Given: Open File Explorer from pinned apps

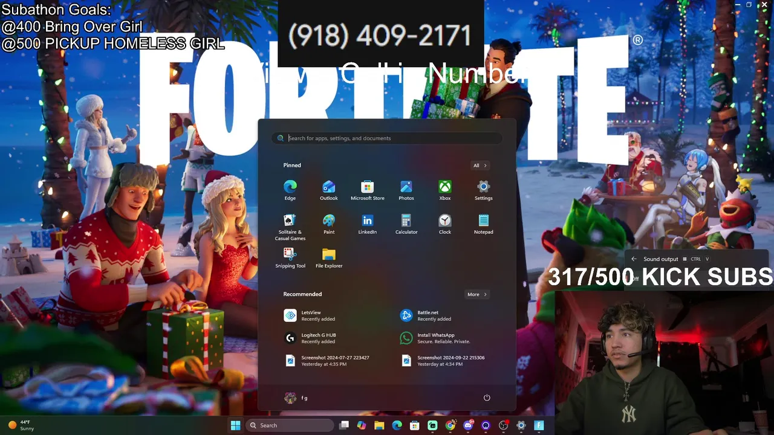Looking at the screenshot, I should pos(329,258).
